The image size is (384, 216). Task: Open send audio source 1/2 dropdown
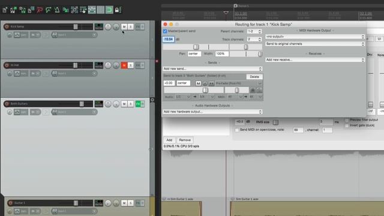tap(183, 97)
